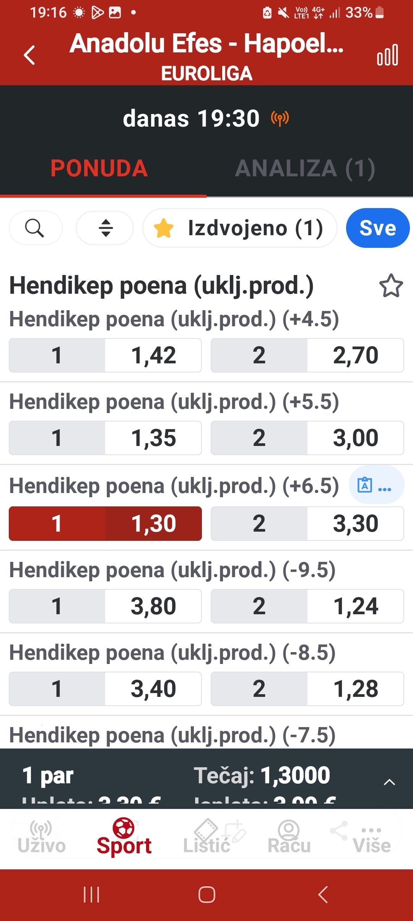Expand the bet slip with up chevron

coord(389,782)
